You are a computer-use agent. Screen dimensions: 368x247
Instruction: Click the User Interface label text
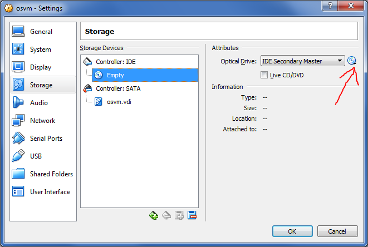(50, 192)
